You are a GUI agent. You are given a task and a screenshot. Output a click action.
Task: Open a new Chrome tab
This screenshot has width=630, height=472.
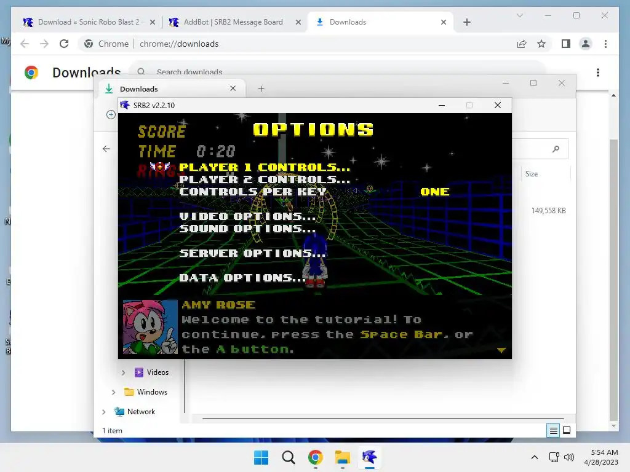pyautogui.click(x=467, y=22)
